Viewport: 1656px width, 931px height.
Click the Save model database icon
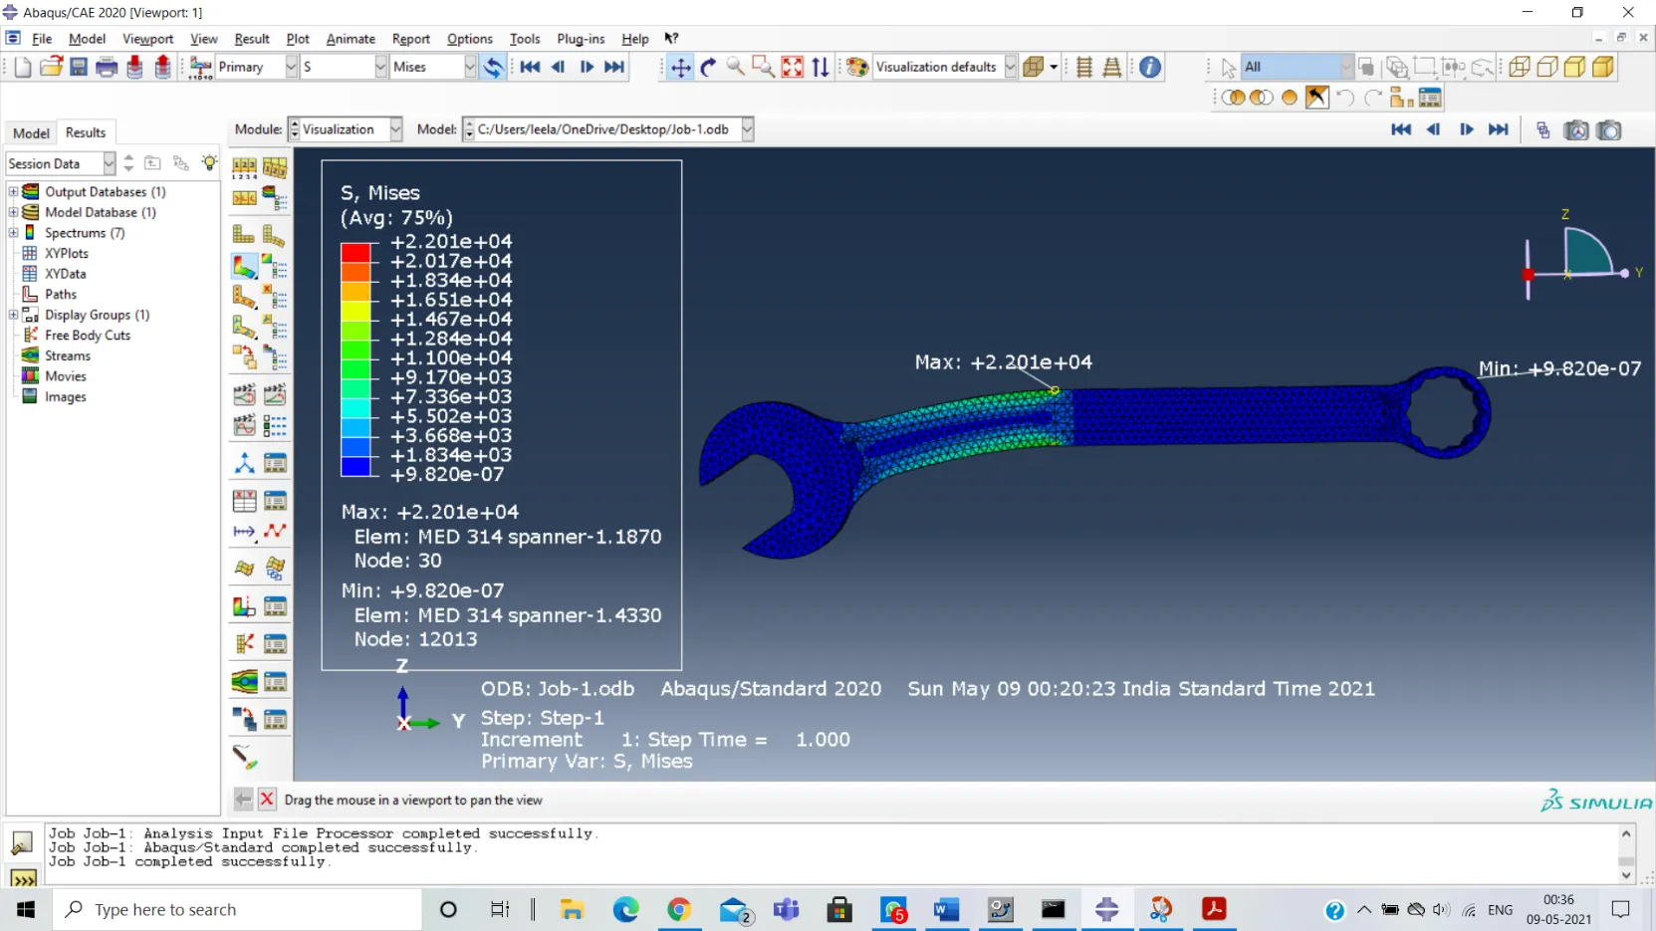79,67
